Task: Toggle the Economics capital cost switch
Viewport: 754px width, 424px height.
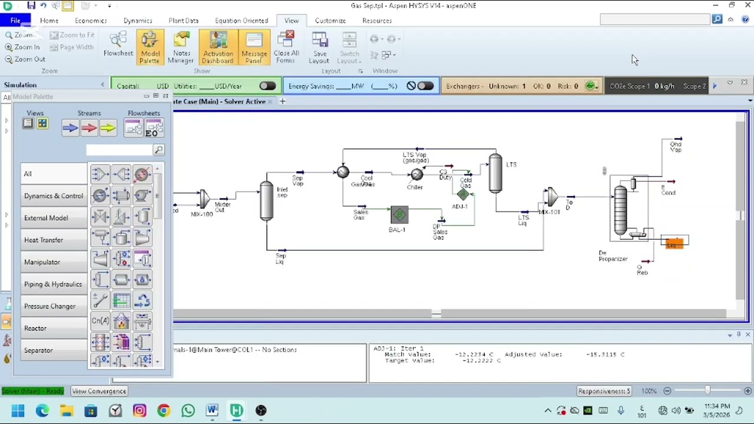Action: (267, 86)
